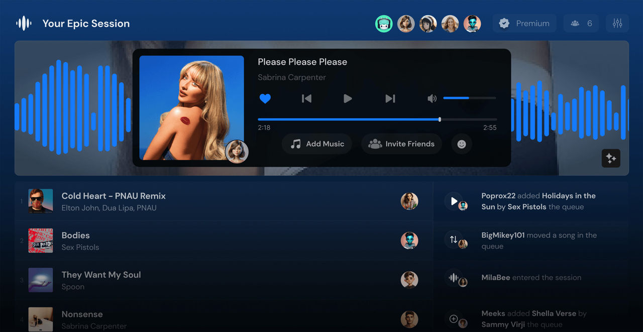
Task: Open the Premium badge
Action: (x=524, y=23)
